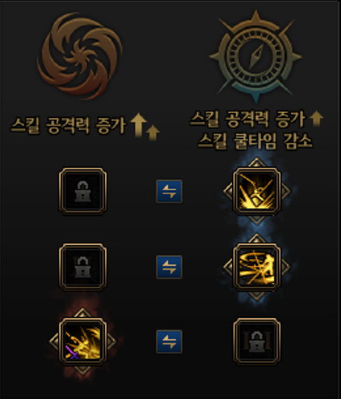The image size is (341, 399).
Task: Click the middle locked slot under swirl emblem
Action: [x=83, y=267]
